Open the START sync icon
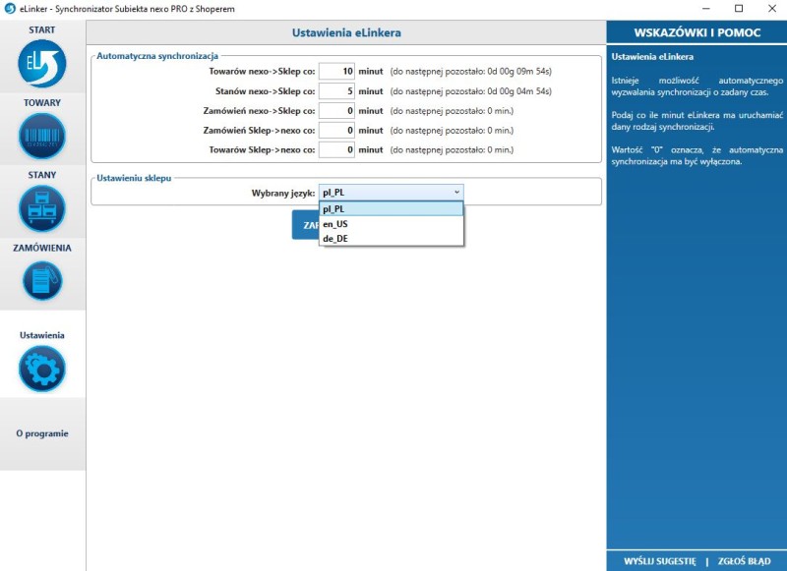 (x=42, y=64)
